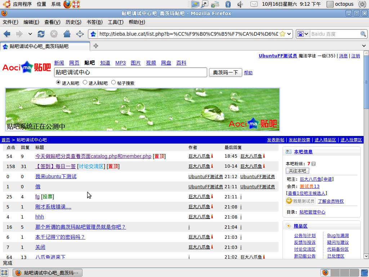
Task: Open the 消息 messages link
Action: click(x=343, y=56)
